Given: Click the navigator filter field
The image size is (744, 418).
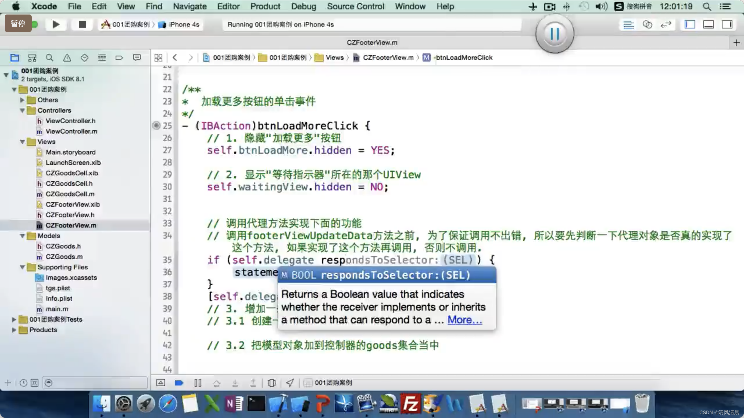Looking at the screenshot, I should tap(95, 383).
